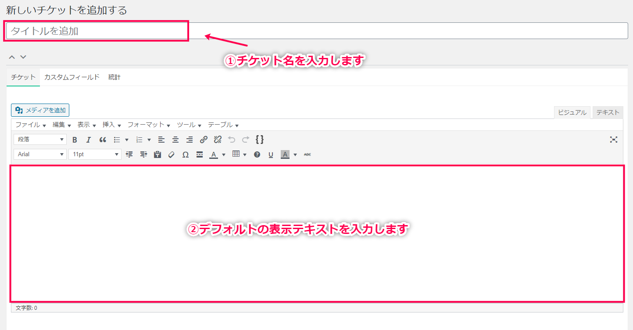Click the 文字数: 0 word count text
Image resolution: width=633 pixels, height=330 pixels.
pos(26,308)
